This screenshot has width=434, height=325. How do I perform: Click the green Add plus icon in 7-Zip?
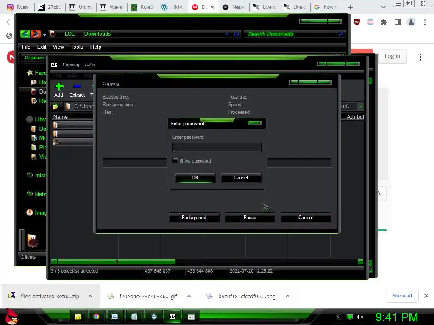(59, 86)
